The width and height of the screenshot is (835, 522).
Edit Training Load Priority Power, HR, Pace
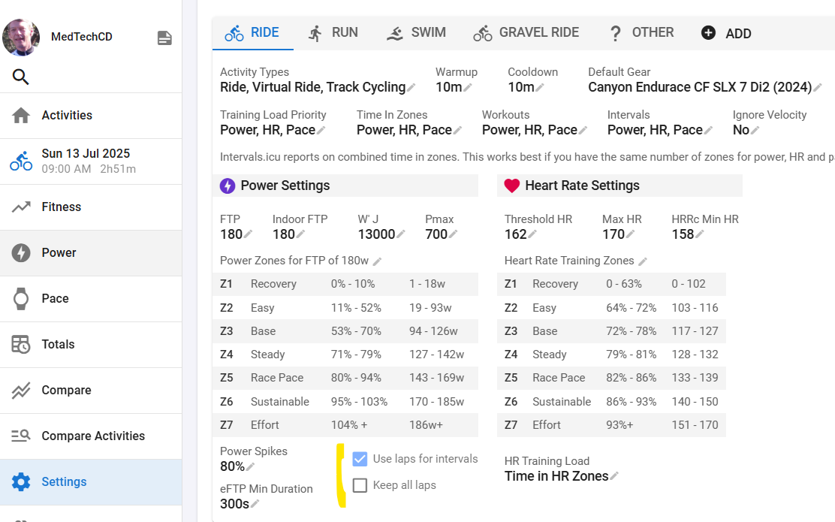click(321, 131)
